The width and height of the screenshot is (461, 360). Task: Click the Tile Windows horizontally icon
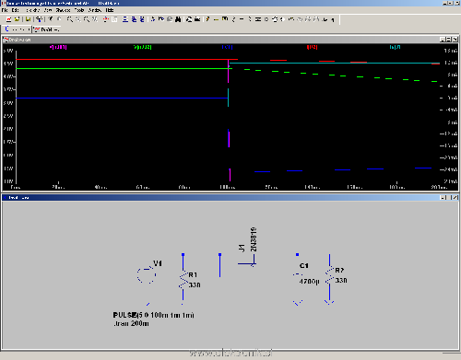125,19
